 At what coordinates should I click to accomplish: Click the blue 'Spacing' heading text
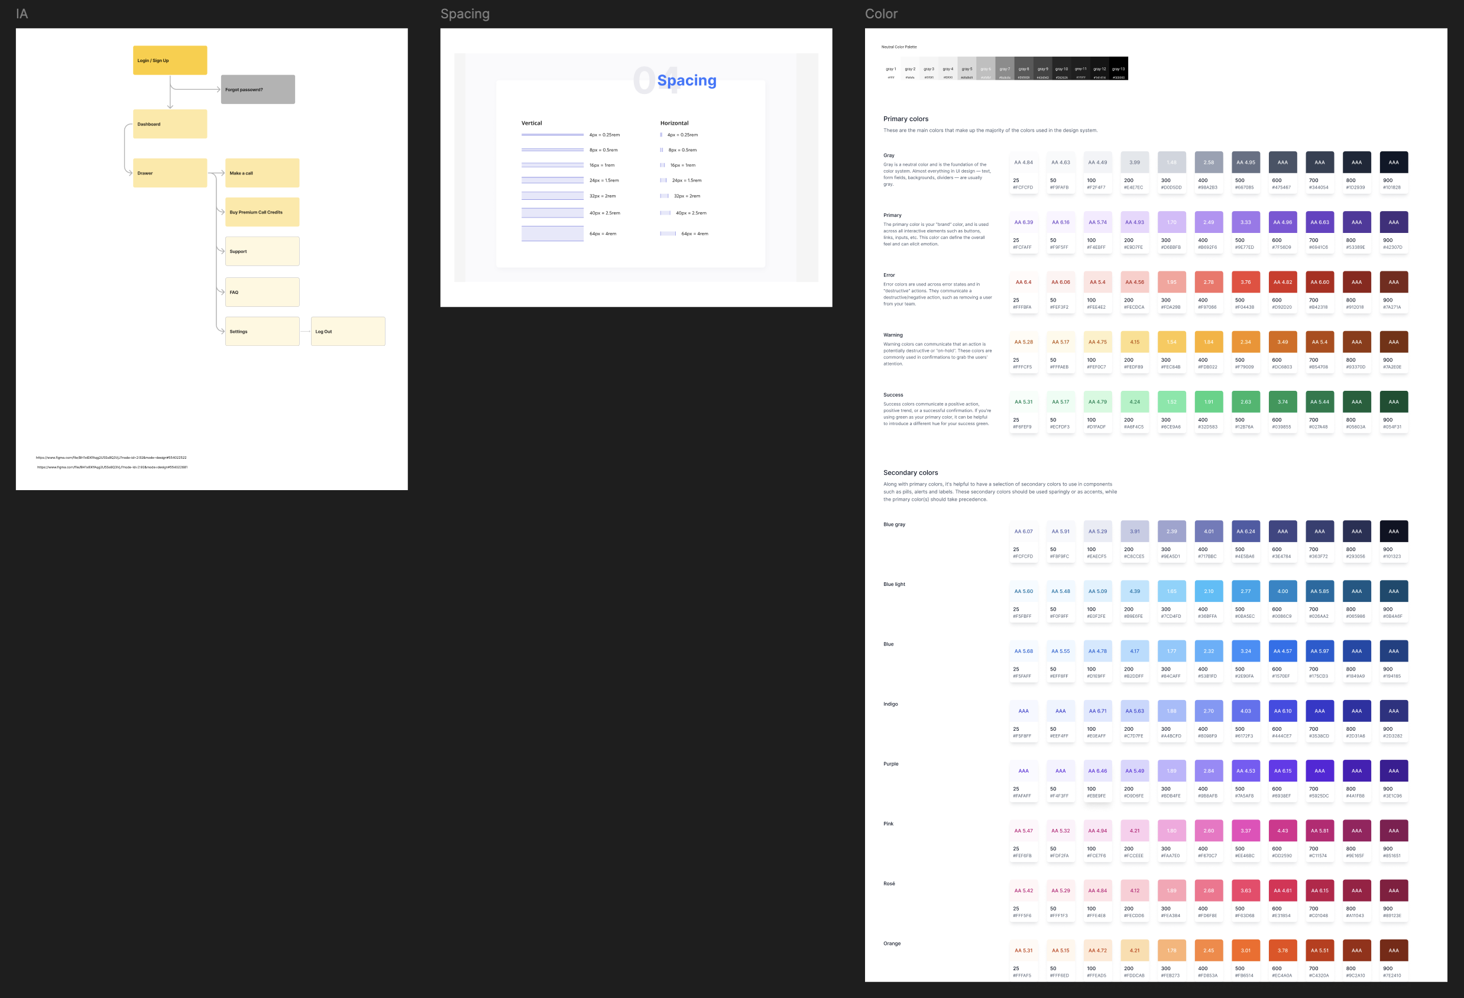click(686, 80)
